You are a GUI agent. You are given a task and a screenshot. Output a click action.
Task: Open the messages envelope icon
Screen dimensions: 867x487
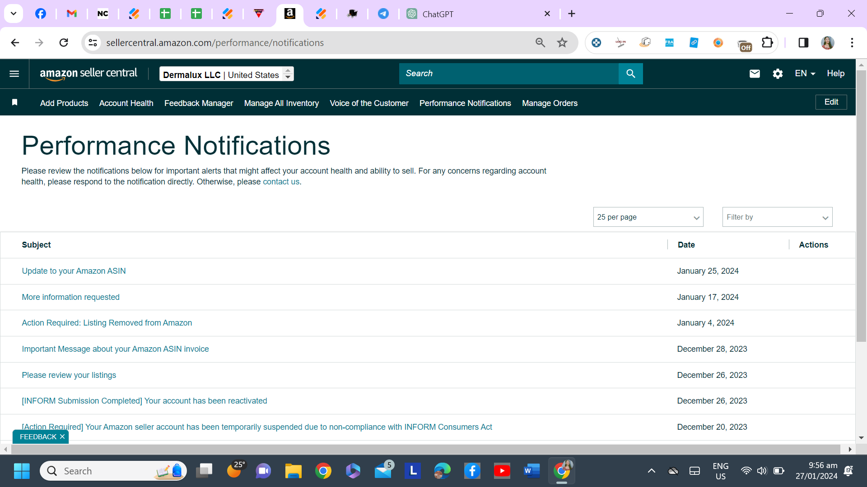click(x=755, y=74)
